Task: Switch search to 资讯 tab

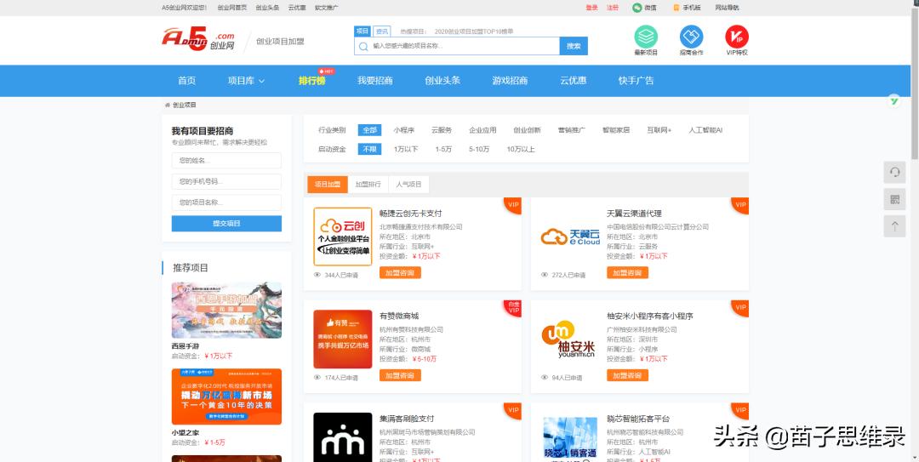Action: coord(381,31)
